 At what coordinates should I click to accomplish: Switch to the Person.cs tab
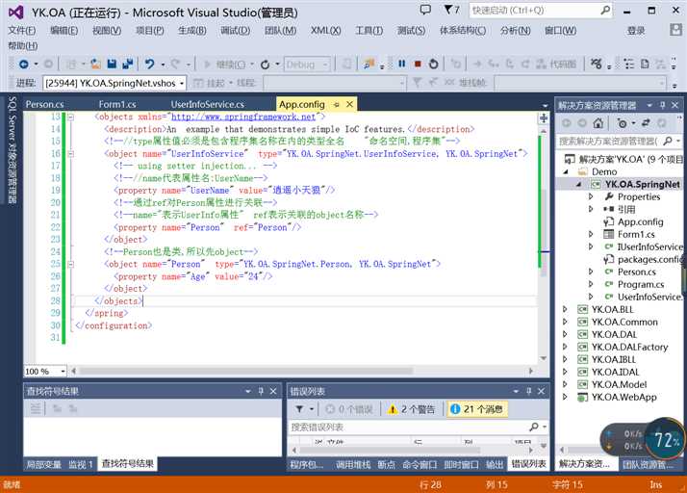44,104
